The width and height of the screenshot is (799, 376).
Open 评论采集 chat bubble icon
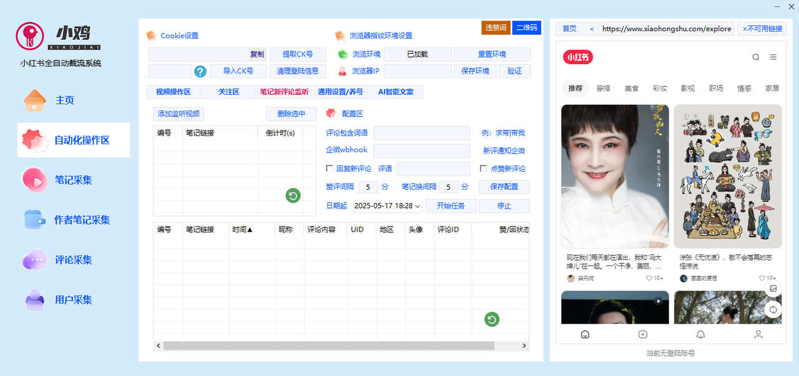pyautogui.click(x=35, y=260)
